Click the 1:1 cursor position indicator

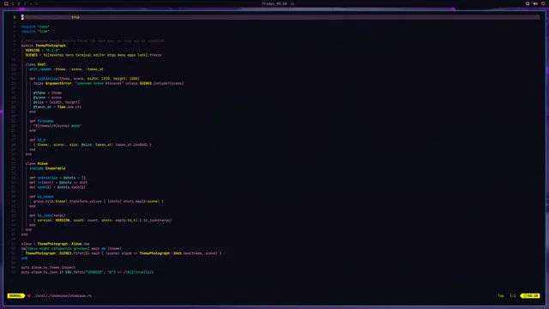click(513, 295)
